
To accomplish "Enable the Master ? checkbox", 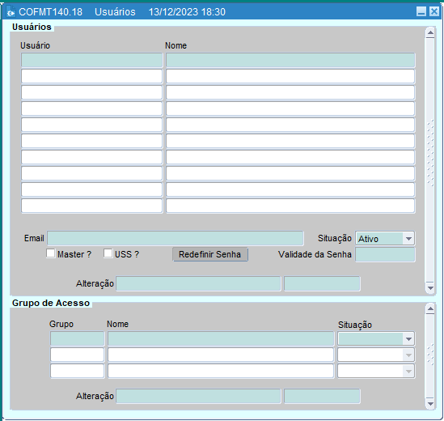I will (x=51, y=253).
